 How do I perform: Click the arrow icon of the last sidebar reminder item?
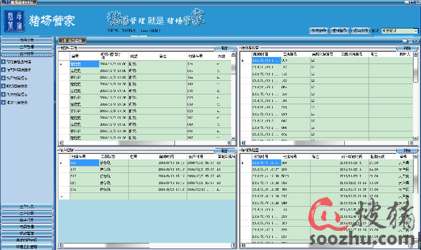pos(3,103)
